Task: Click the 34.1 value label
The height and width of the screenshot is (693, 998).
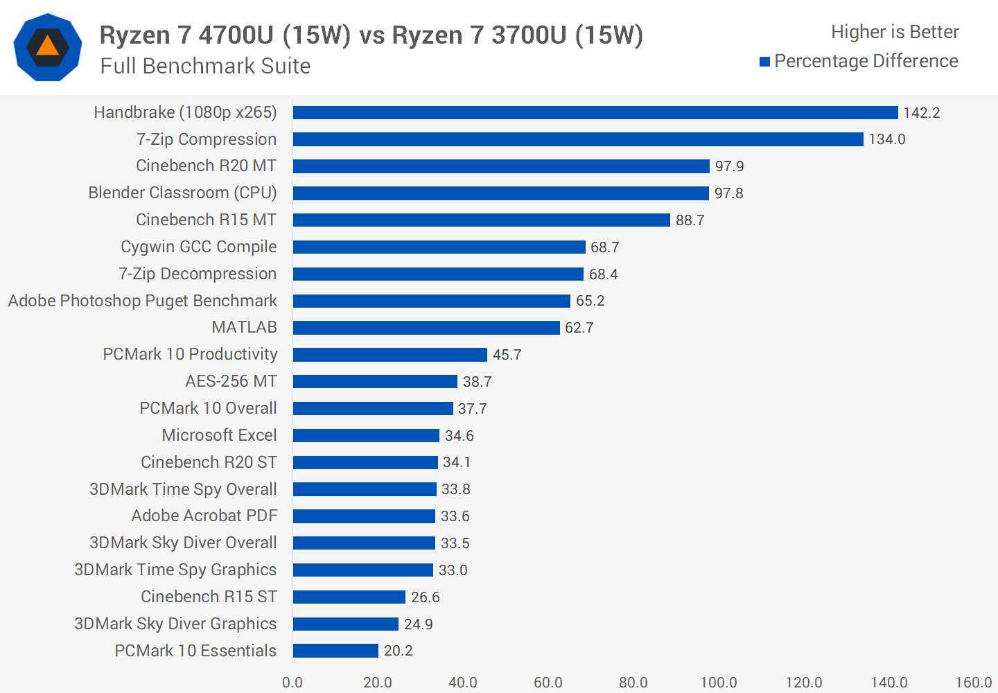Action: (457, 462)
